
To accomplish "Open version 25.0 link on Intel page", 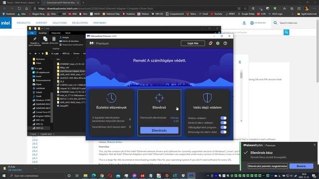I will coord(35,140).
